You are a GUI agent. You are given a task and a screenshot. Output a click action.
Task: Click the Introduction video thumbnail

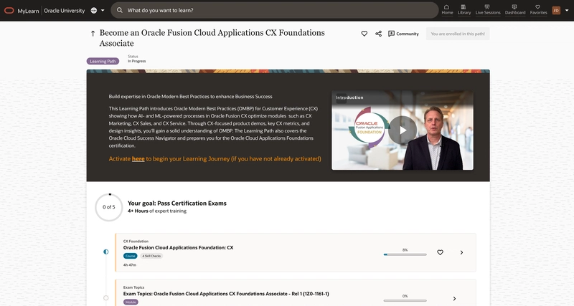point(403,130)
